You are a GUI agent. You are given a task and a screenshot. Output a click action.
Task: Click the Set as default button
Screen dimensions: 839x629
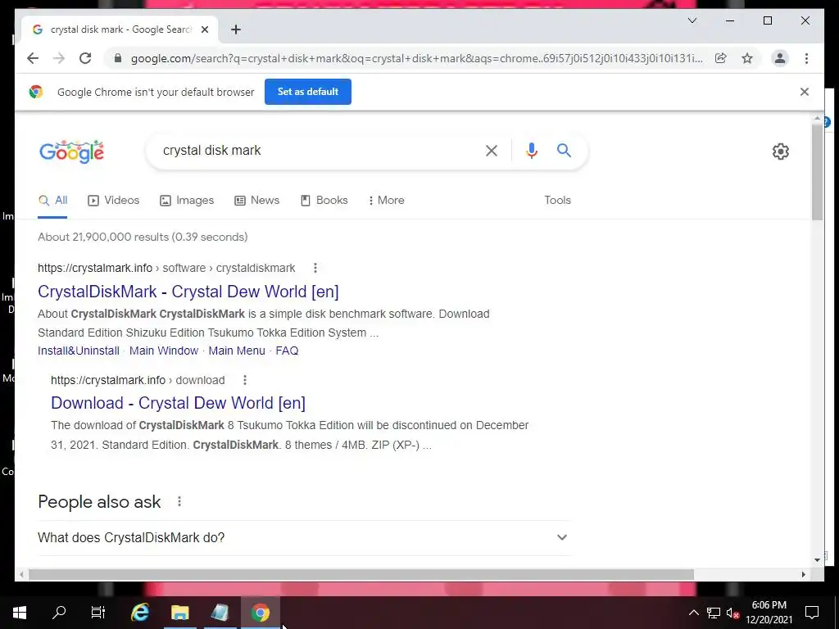[x=308, y=92]
